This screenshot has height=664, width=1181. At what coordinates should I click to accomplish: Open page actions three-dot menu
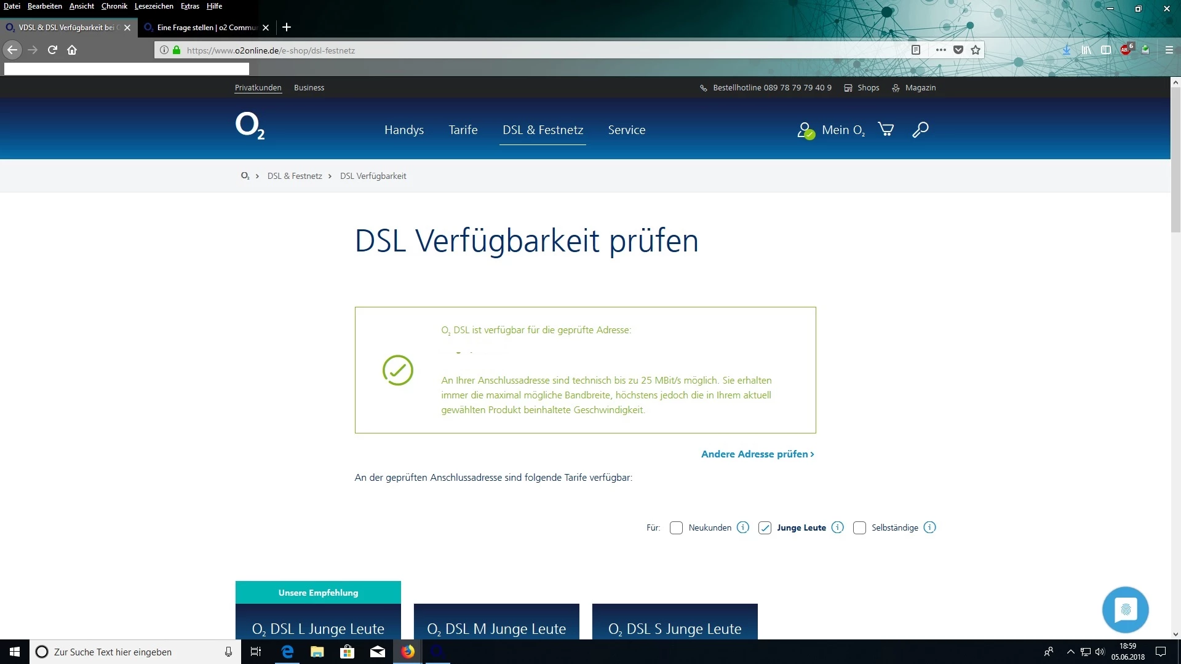(940, 50)
